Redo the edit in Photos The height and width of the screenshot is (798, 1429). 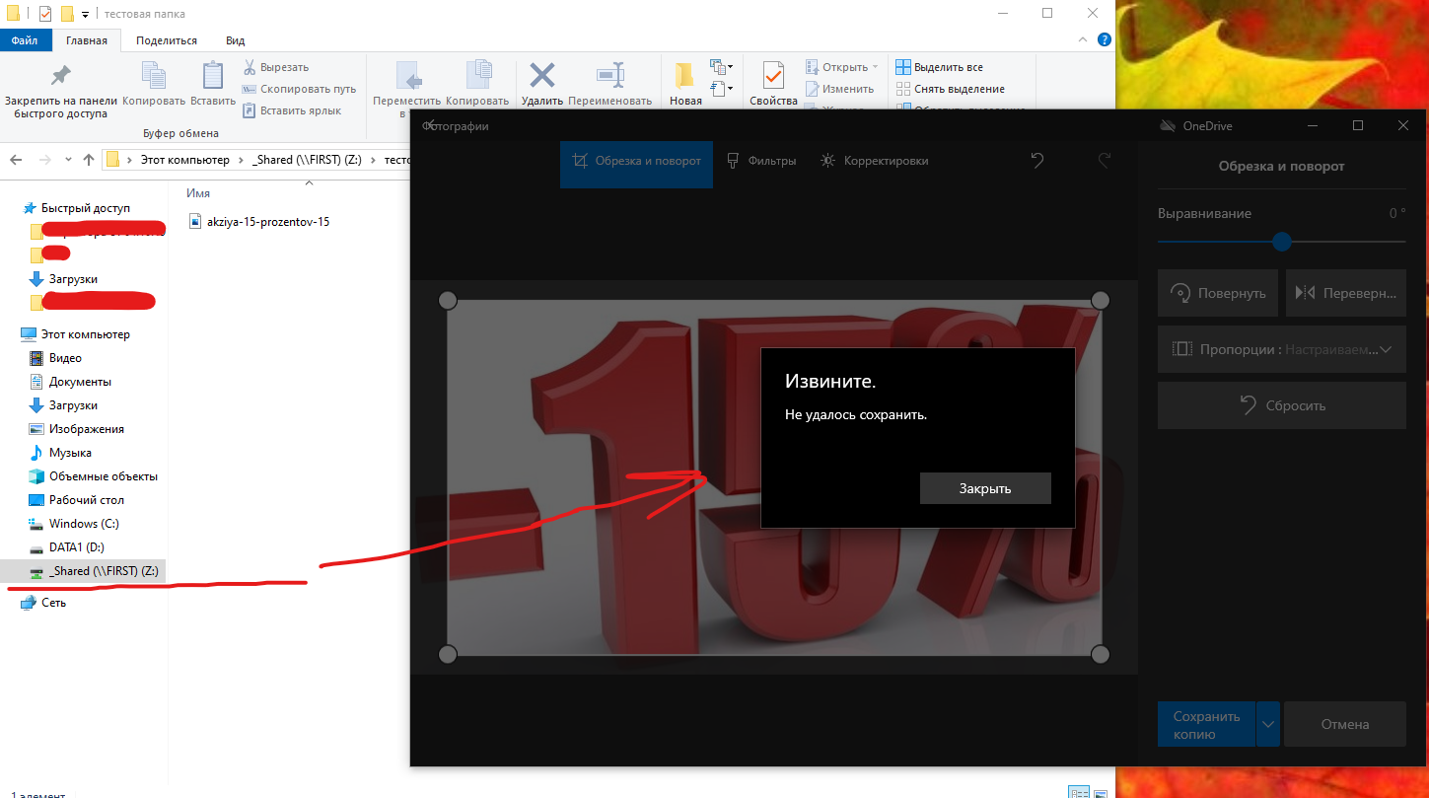tap(1106, 161)
